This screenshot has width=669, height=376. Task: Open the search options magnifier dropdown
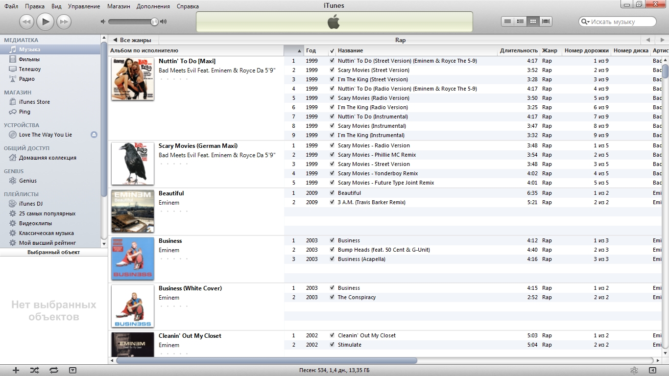coord(585,22)
